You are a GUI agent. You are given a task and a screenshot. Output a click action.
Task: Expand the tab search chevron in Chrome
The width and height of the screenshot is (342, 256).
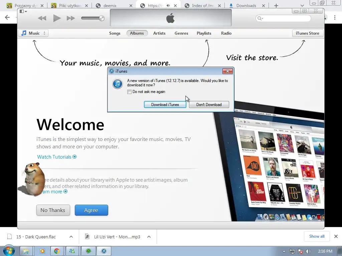pyautogui.click(x=302, y=6)
